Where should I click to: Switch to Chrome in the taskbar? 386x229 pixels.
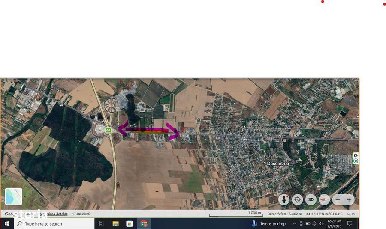(x=144, y=223)
